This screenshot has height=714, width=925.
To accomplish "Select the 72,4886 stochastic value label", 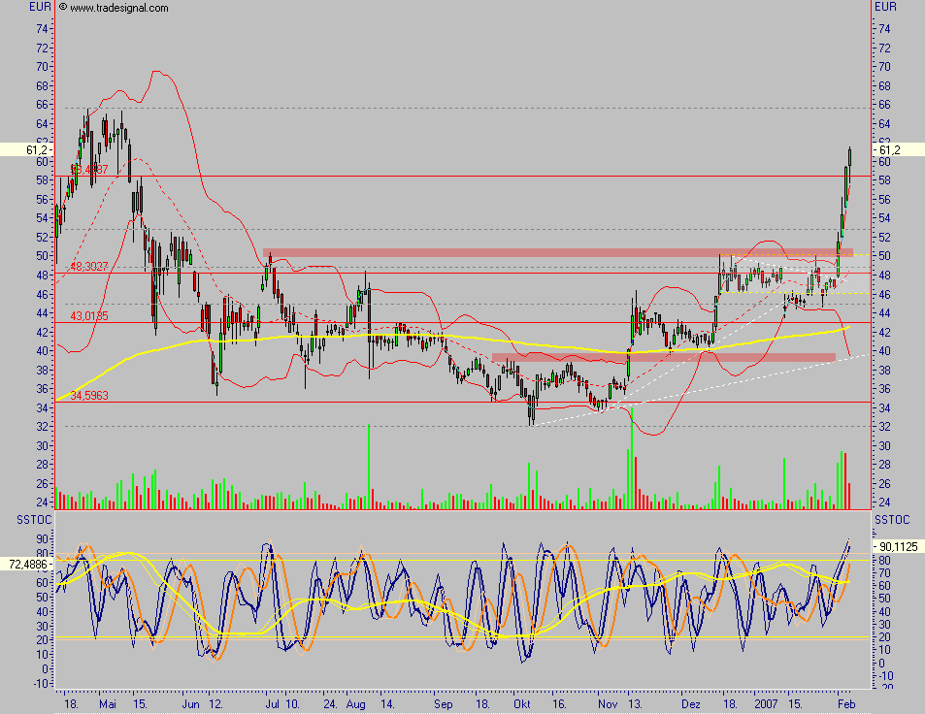I will (30, 563).
